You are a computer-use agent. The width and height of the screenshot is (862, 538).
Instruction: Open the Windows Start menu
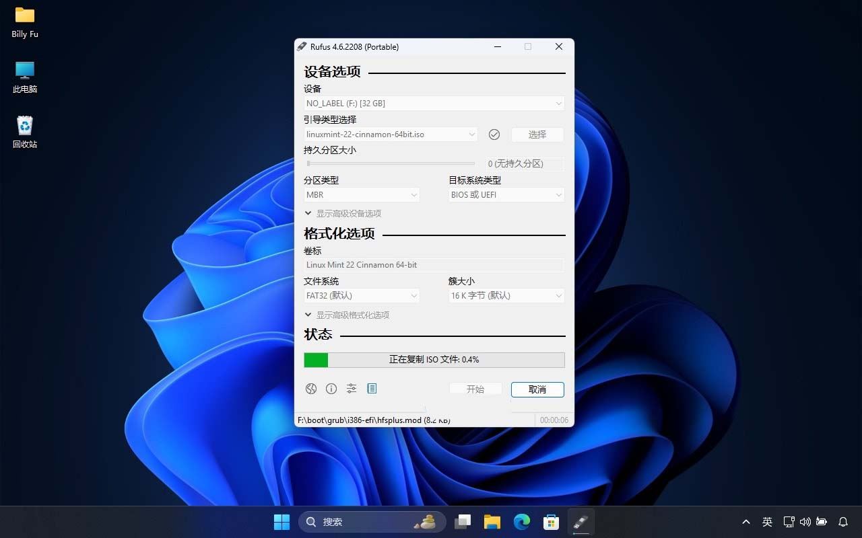[x=281, y=521]
